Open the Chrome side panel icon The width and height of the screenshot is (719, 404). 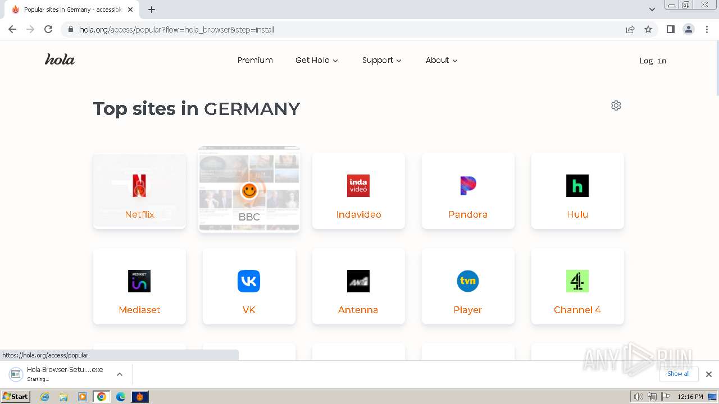coord(670,29)
